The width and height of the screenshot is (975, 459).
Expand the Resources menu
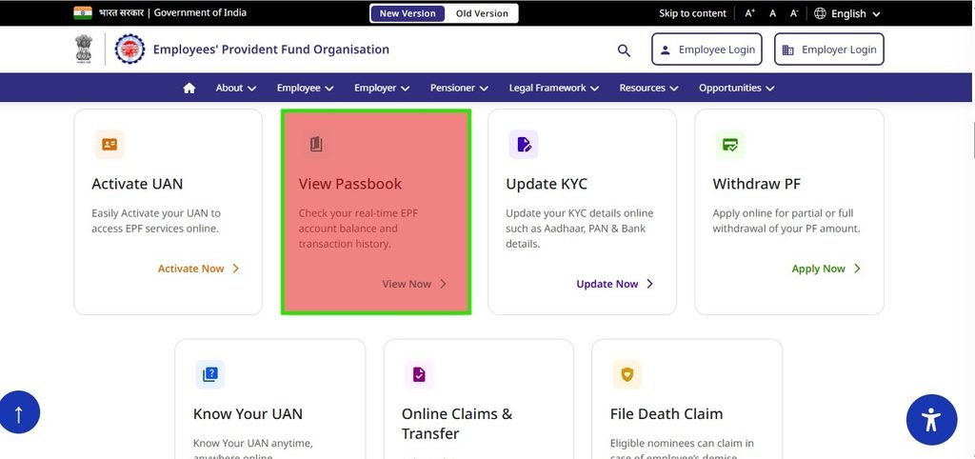pyautogui.click(x=648, y=88)
